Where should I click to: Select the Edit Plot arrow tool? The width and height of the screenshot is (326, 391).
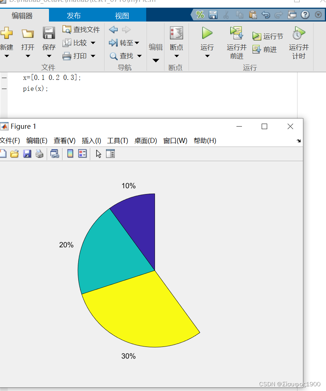pyautogui.click(x=98, y=154)
